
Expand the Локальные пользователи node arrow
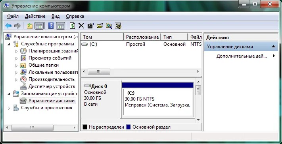point(16,73)
